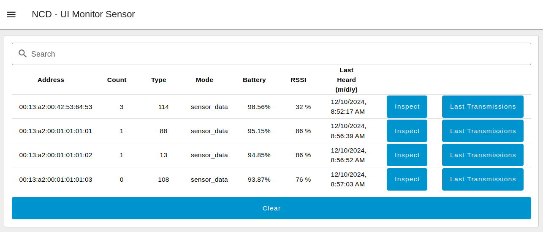
Task: Focus the Search input field
Action: (x=271, y=54)
